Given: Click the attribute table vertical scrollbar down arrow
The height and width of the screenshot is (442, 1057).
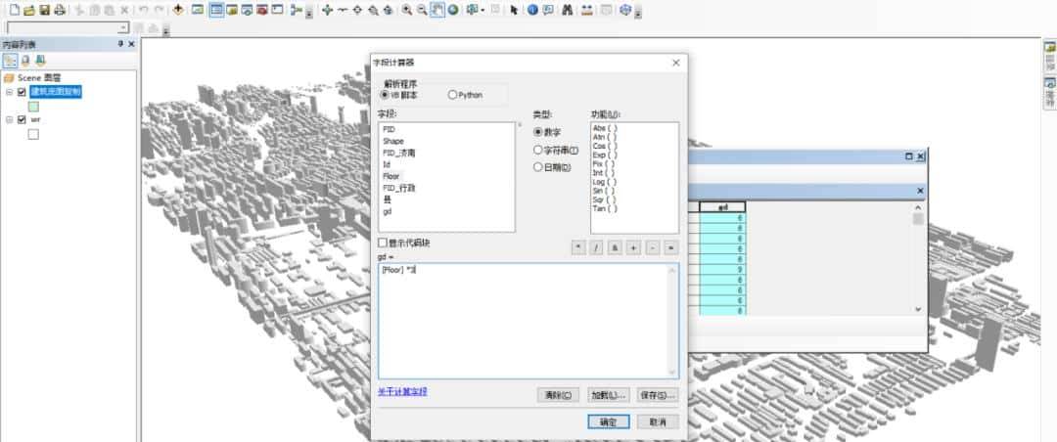Looking at the screenshot, I should (x=917, y=309).
